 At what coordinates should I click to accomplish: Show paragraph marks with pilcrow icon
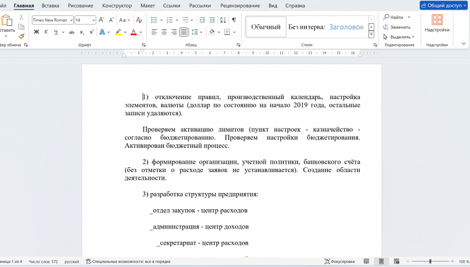tap(233, 19)
